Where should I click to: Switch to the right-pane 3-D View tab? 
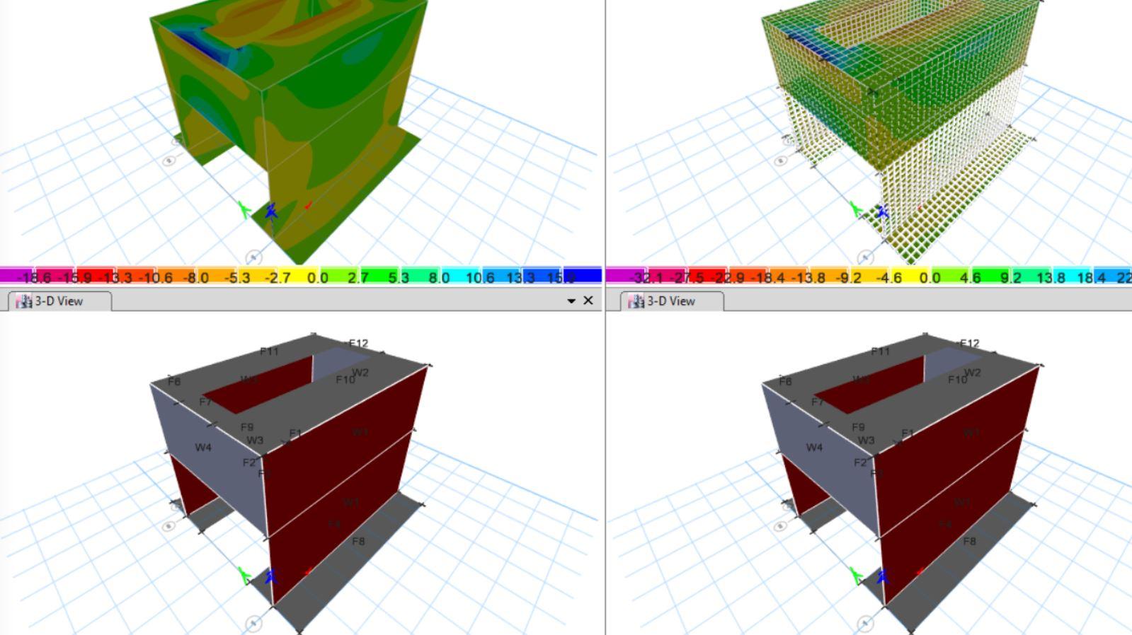(672, 301)
